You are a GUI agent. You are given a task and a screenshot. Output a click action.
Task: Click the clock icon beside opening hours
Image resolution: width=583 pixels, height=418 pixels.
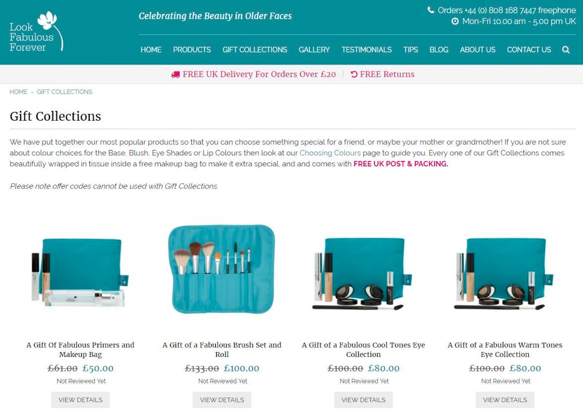click(x=455, y=21)
